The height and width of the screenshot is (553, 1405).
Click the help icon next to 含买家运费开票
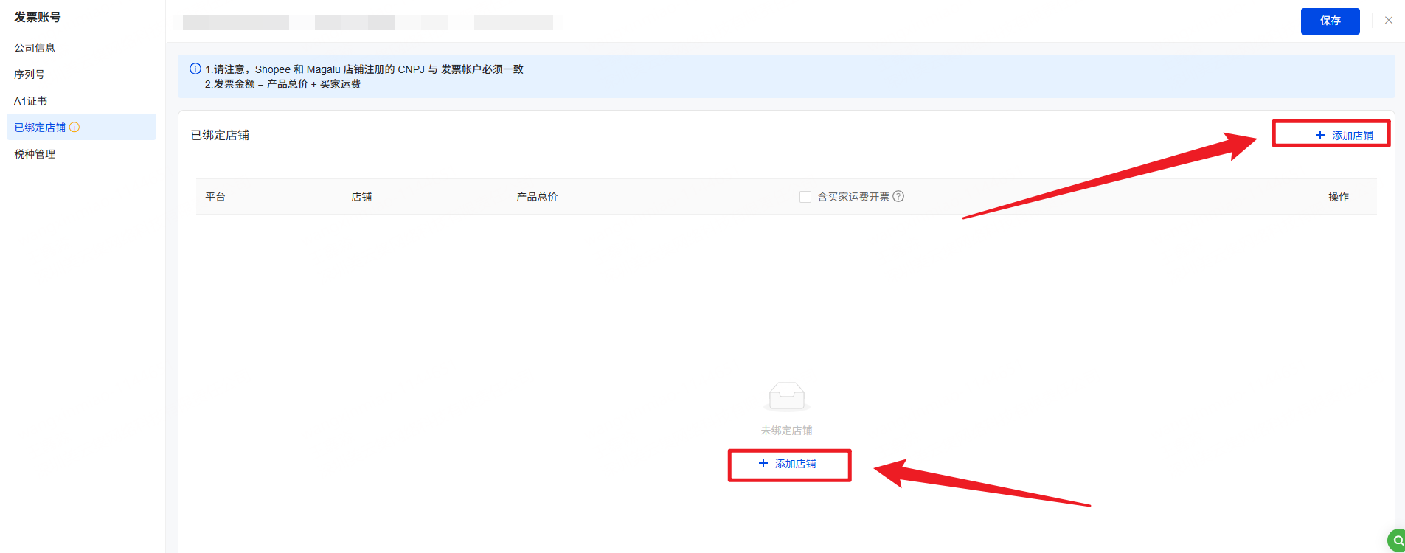[898, 197]
